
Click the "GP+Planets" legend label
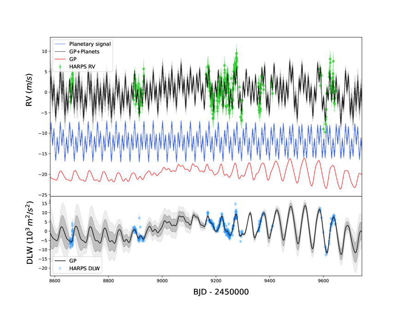click(x=84, y=52)
